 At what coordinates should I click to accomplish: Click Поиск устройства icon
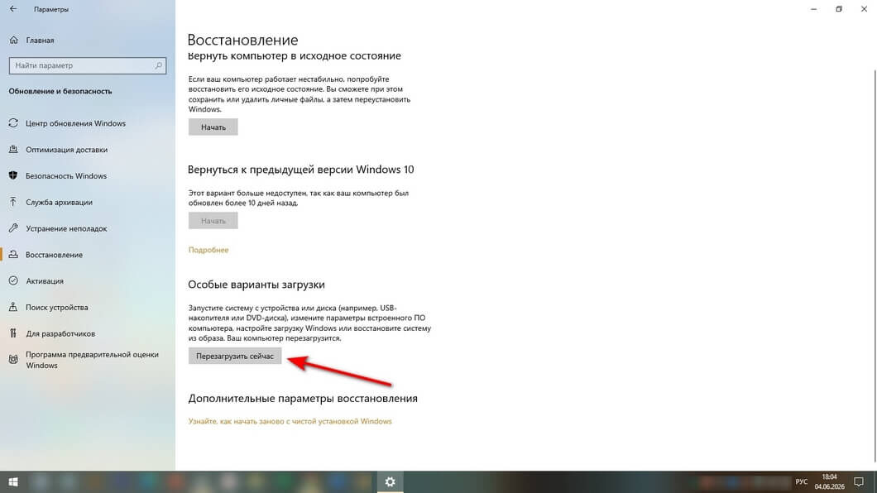click(13, 307)
